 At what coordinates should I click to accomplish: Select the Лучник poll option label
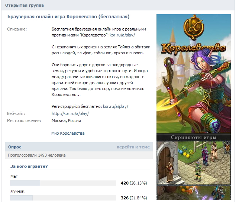click(17, 191)
